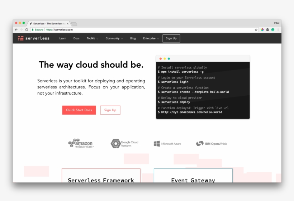Click the Serverless logo in navbar
Viewport: 294px width, 201px height.
[x=34, y=38]
